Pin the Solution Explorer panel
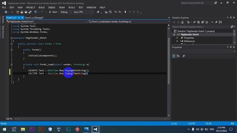The image size is (237, 133). 231,18
